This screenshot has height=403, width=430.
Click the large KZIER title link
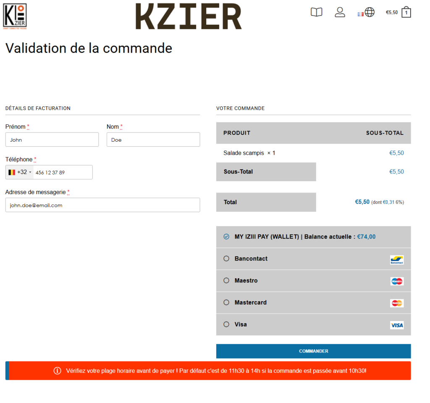(189, 16)
